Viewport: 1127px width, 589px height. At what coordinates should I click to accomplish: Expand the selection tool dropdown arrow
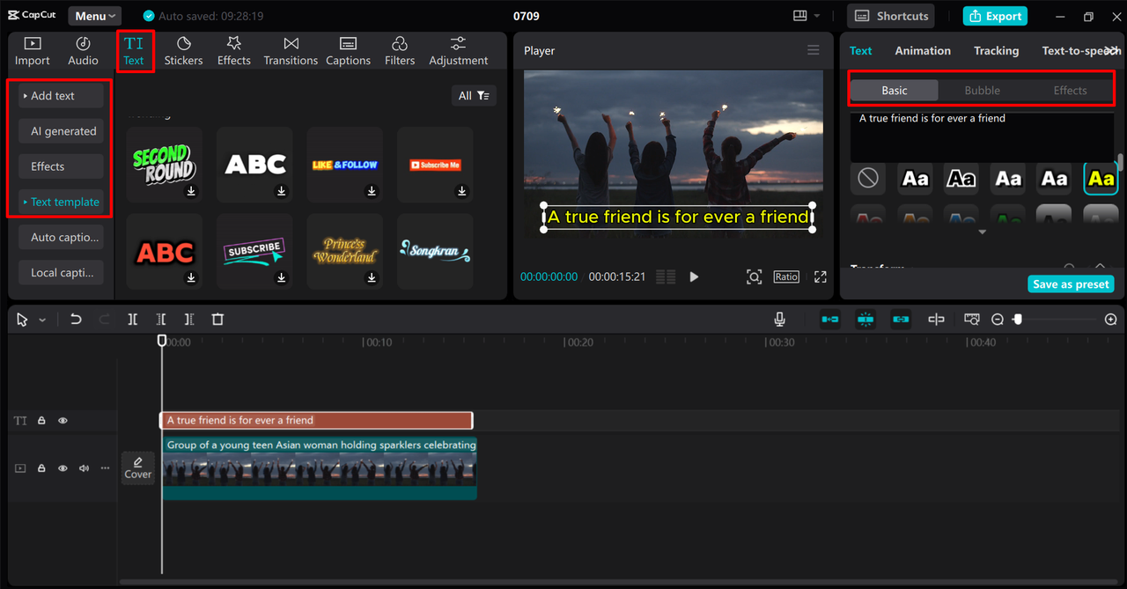click(x=42, y=320)
